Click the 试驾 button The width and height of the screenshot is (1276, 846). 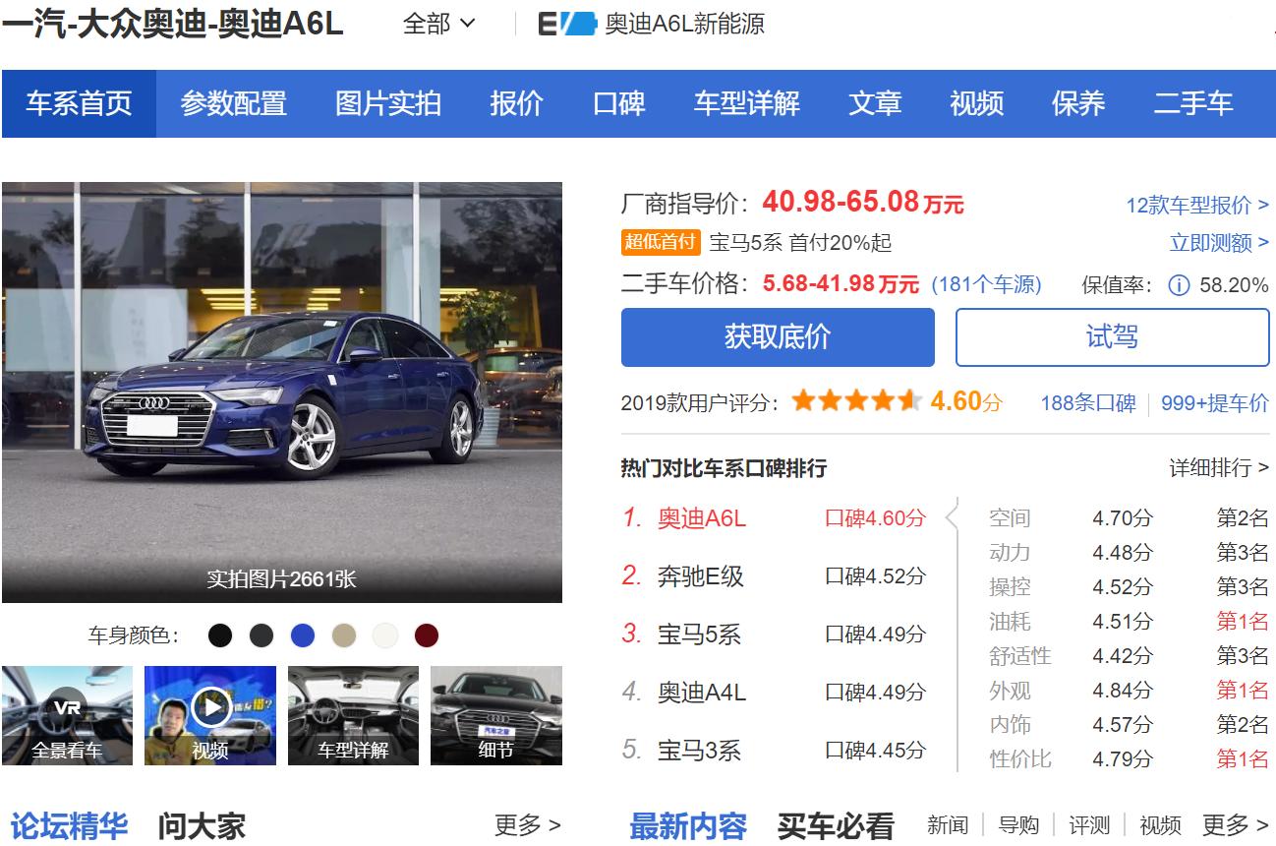click(1112, 336)
